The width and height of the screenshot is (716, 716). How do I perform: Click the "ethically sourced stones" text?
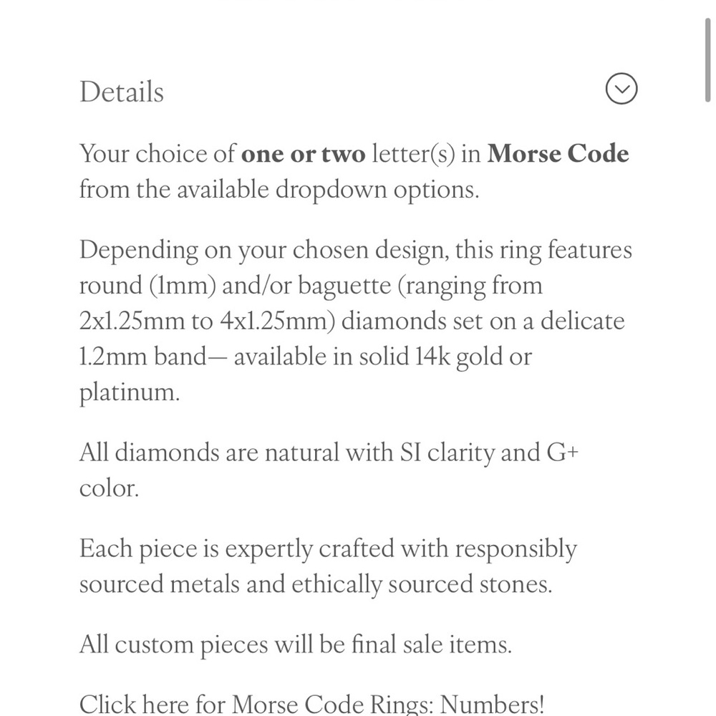tap(421, 584)
